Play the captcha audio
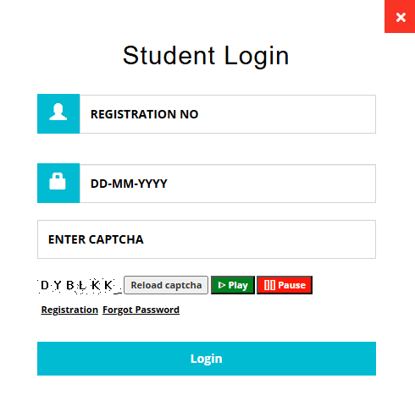 (233, 285)
